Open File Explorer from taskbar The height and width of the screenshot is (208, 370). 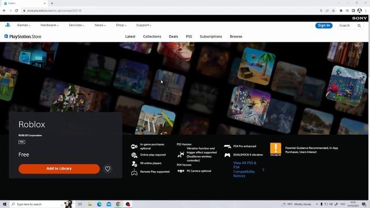tap(90, 204)
